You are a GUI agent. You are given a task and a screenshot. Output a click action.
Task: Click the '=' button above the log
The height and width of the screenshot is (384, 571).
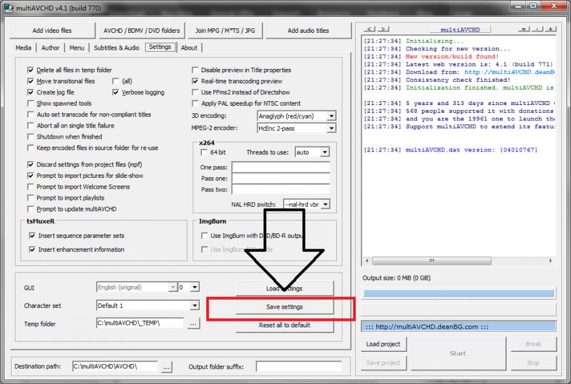point(524,29)
